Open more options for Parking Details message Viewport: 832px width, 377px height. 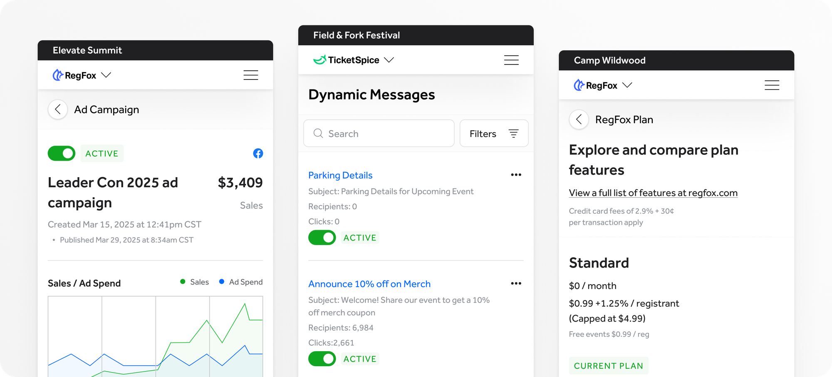[516, 175]
